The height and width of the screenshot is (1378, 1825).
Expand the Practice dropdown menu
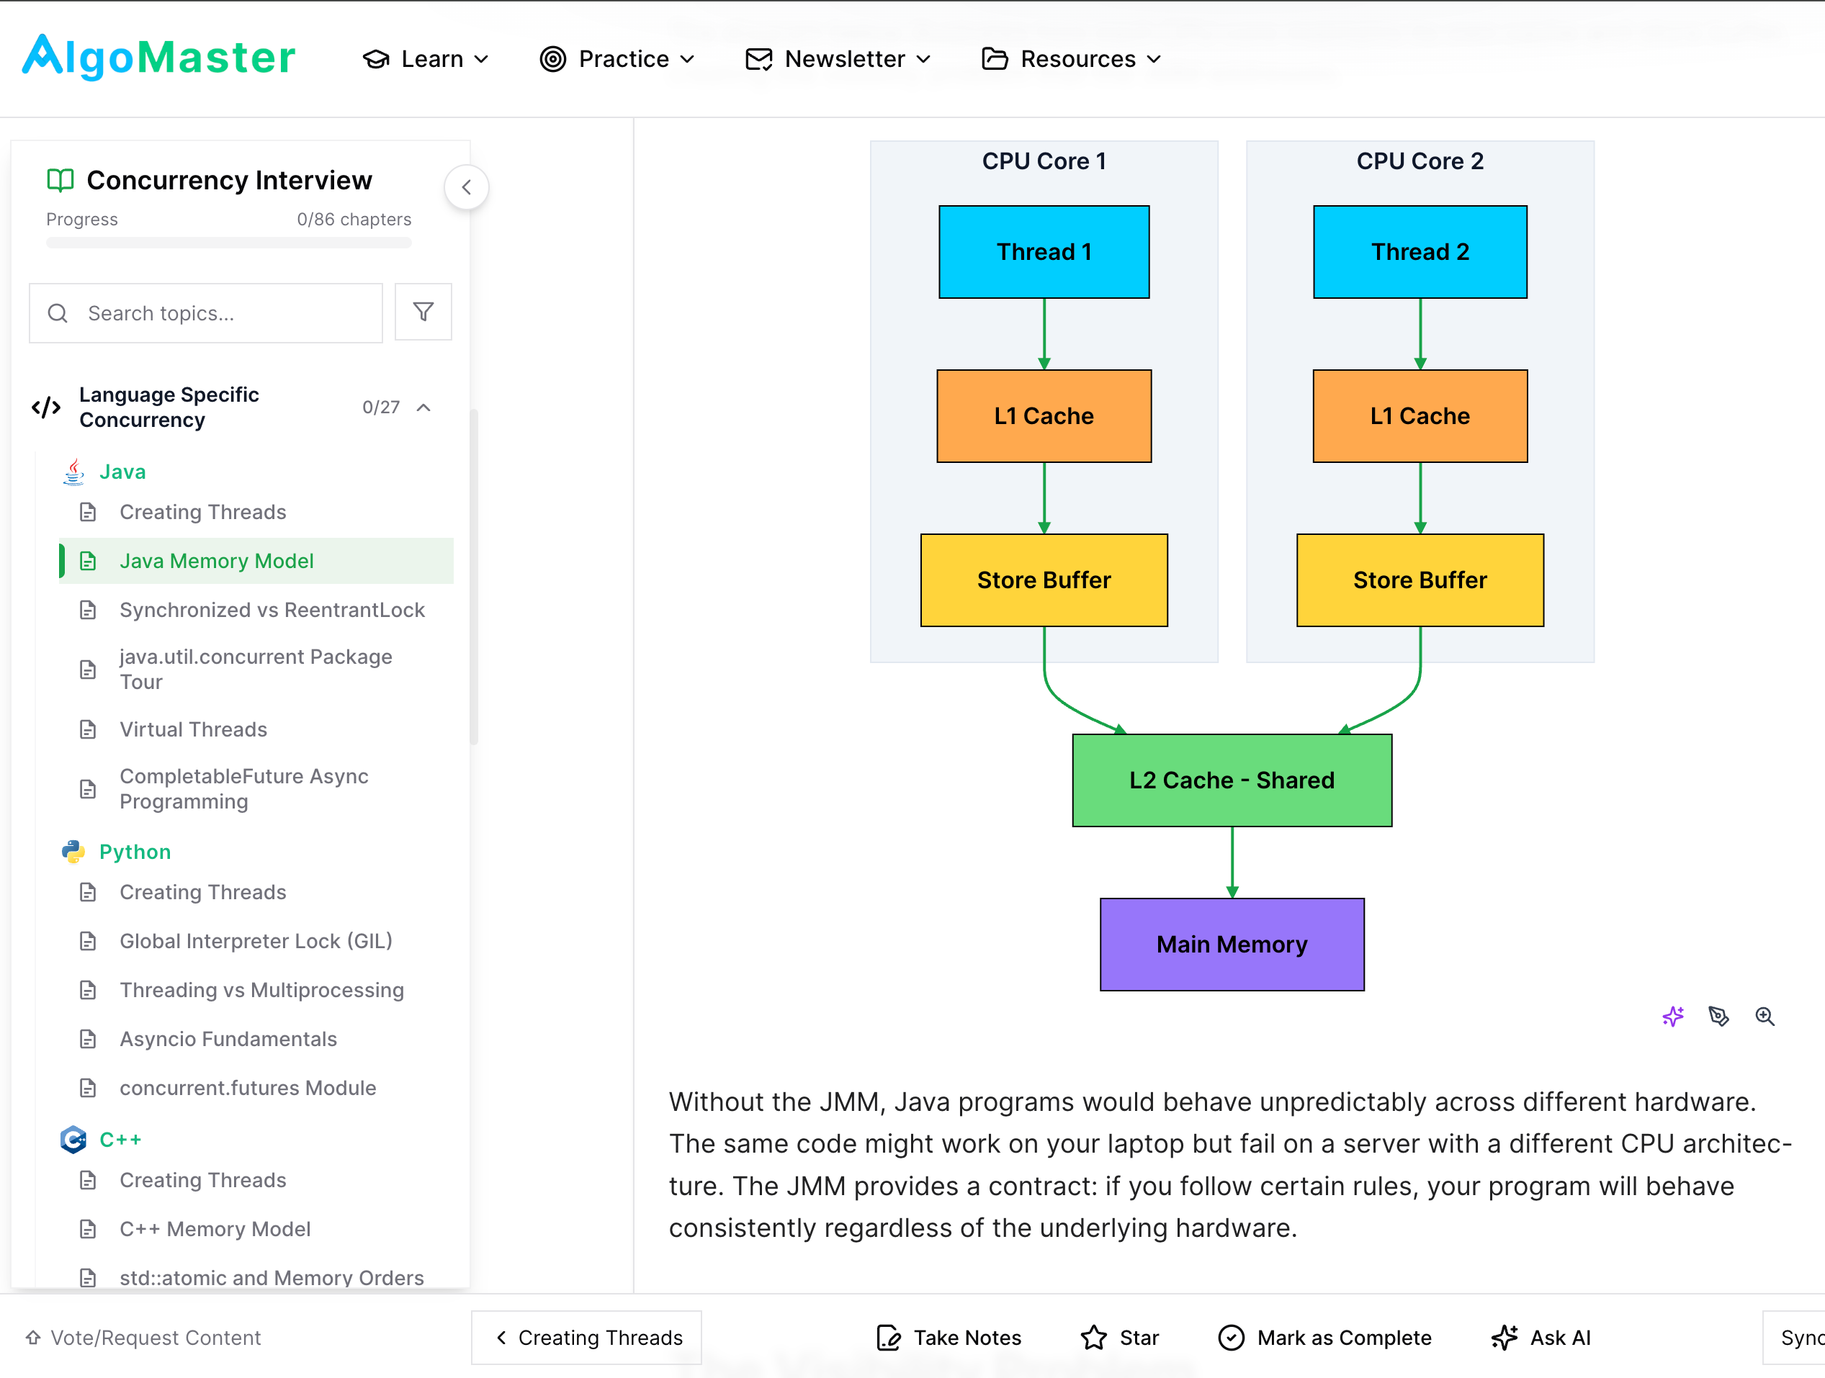(x=617, y=59)
